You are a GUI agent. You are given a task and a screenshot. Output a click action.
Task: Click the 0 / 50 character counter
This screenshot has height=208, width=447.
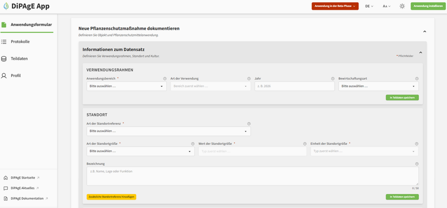416,189
